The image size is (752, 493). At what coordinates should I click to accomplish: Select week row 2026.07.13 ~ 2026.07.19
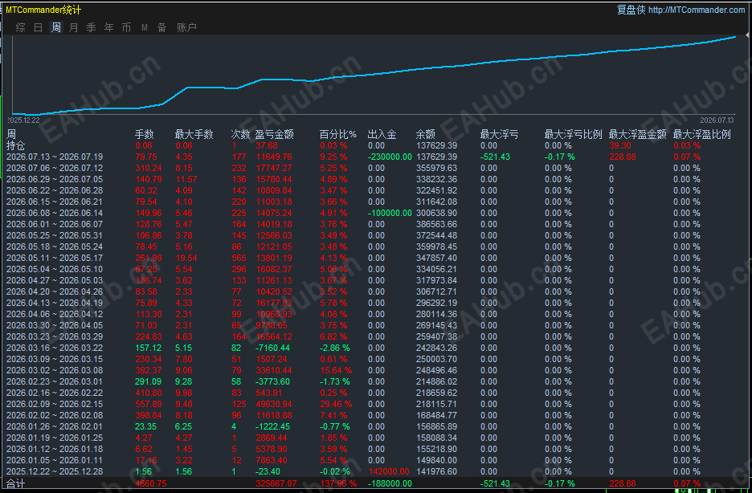pyautogui.click(x=55, y=157)
